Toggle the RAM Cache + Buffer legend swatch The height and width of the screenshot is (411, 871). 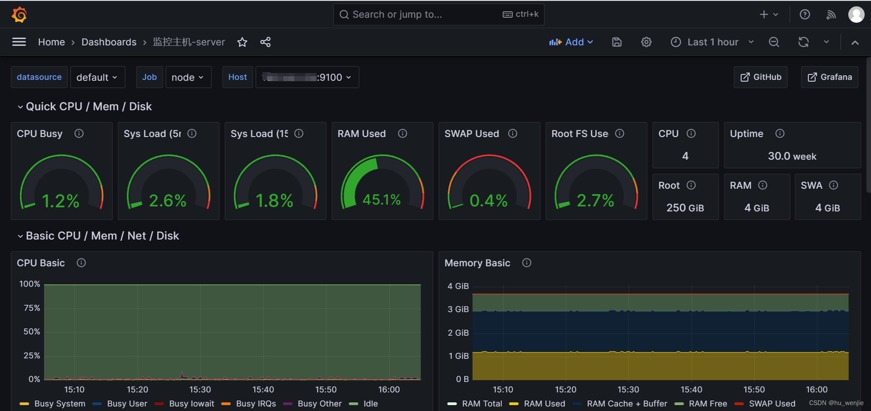point(577,404)
